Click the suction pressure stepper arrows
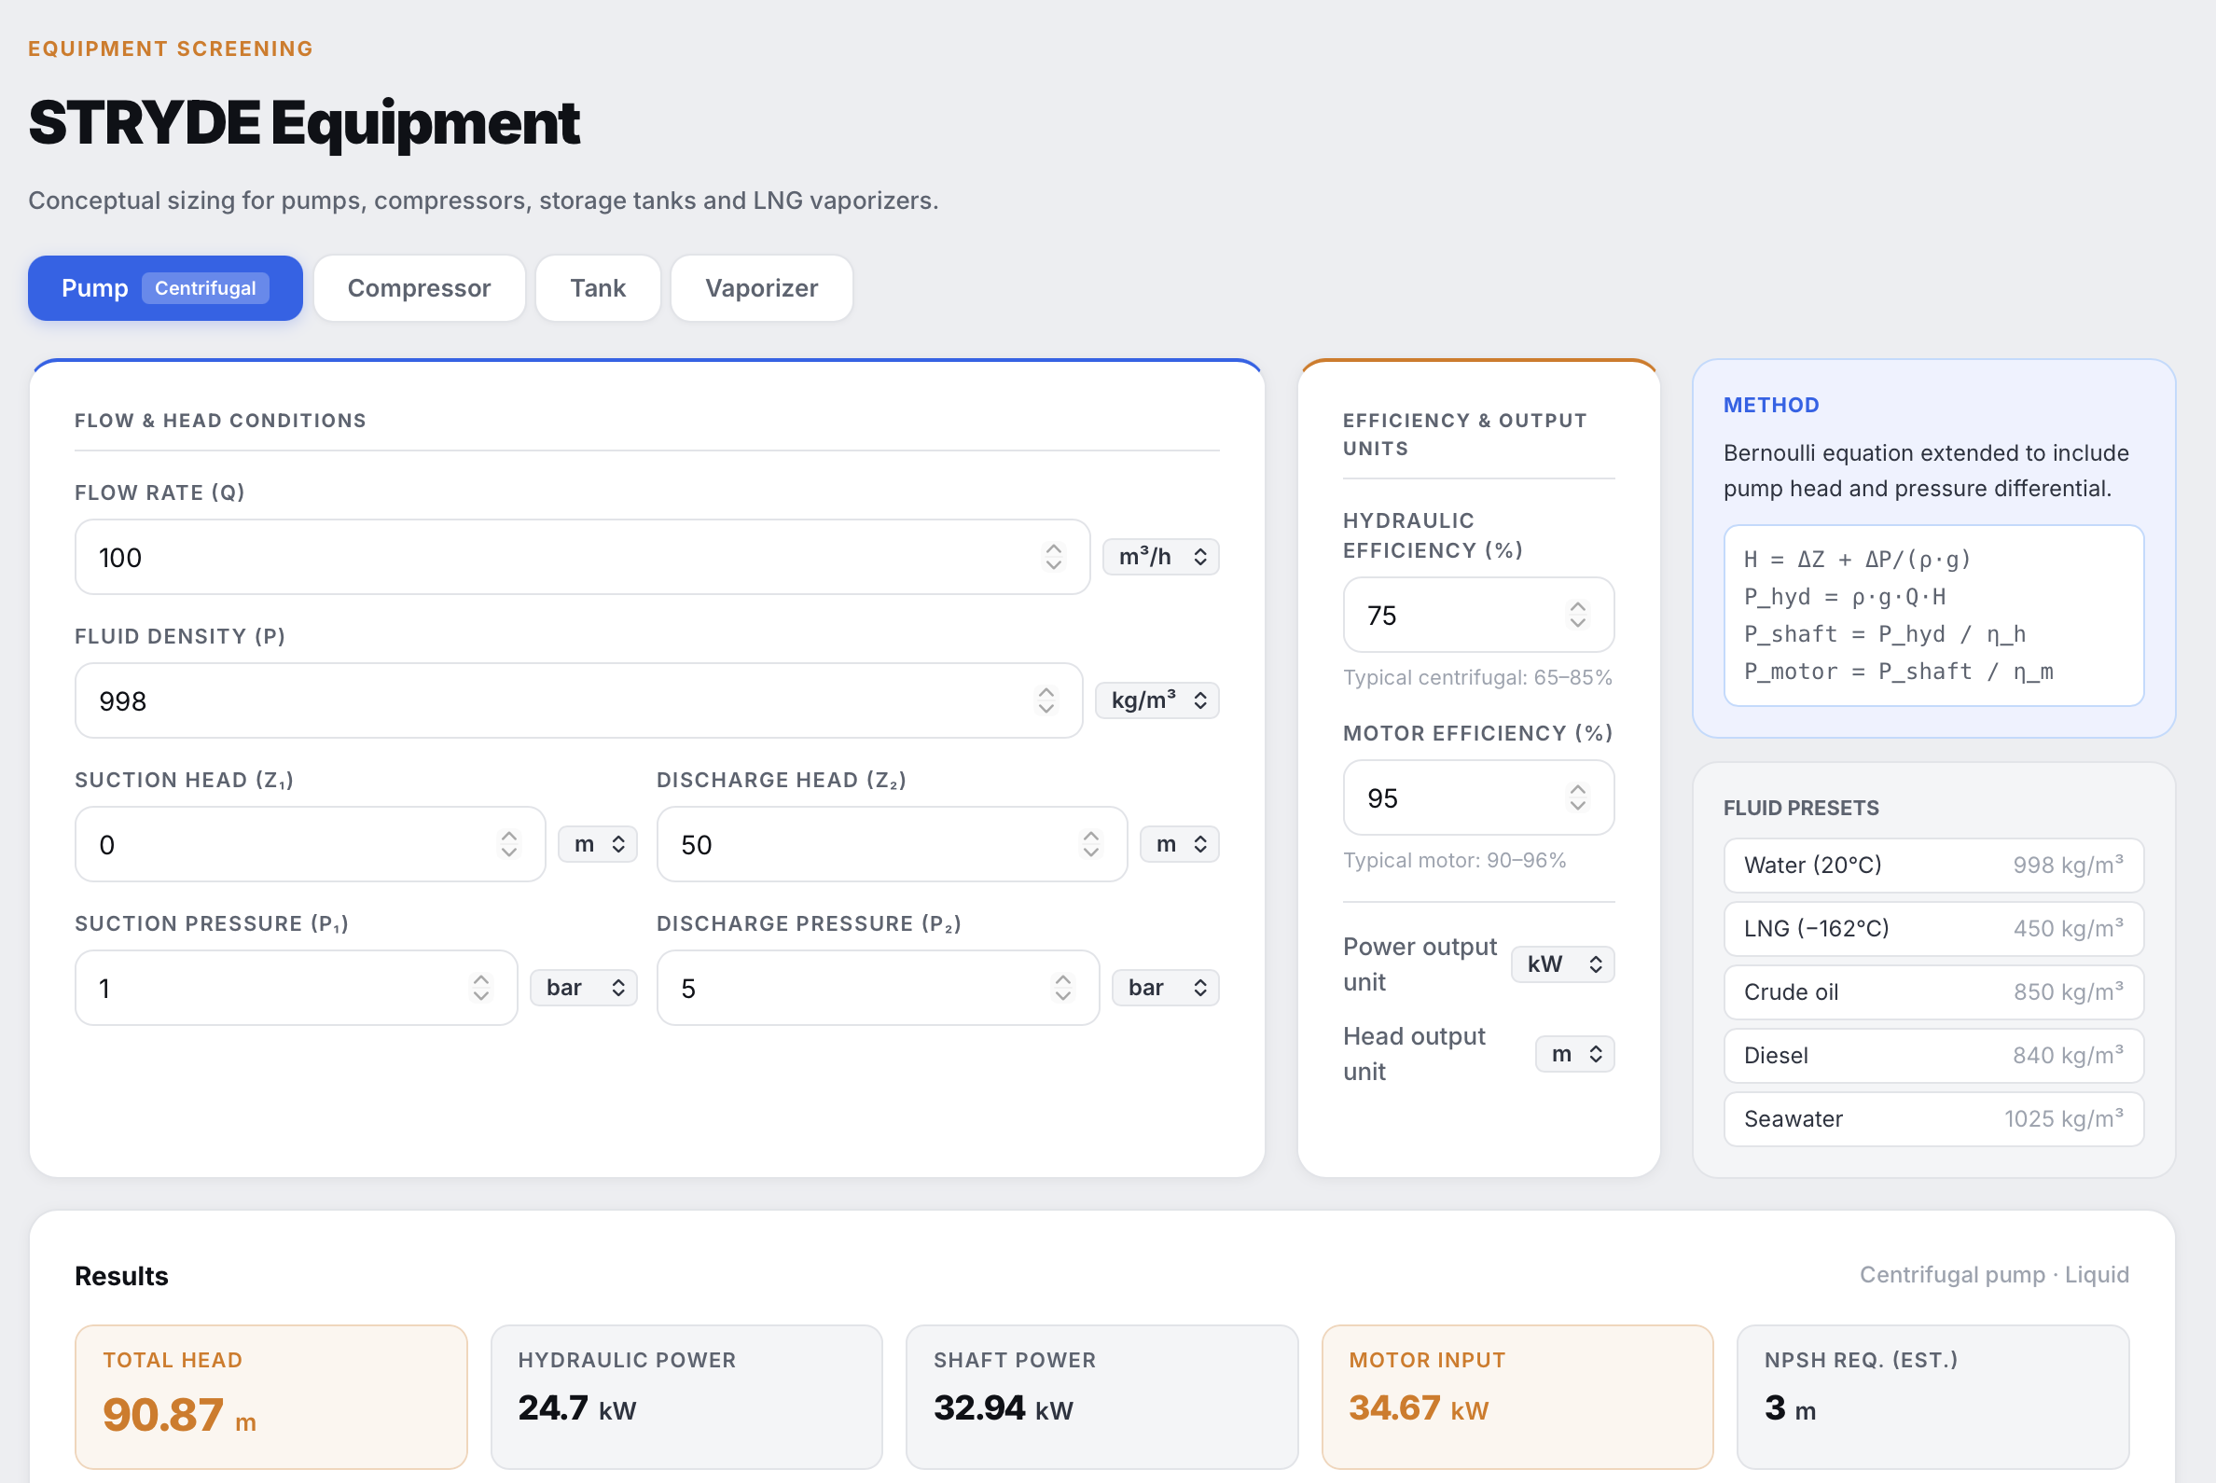The image size is (2216, 1483). 481,989
